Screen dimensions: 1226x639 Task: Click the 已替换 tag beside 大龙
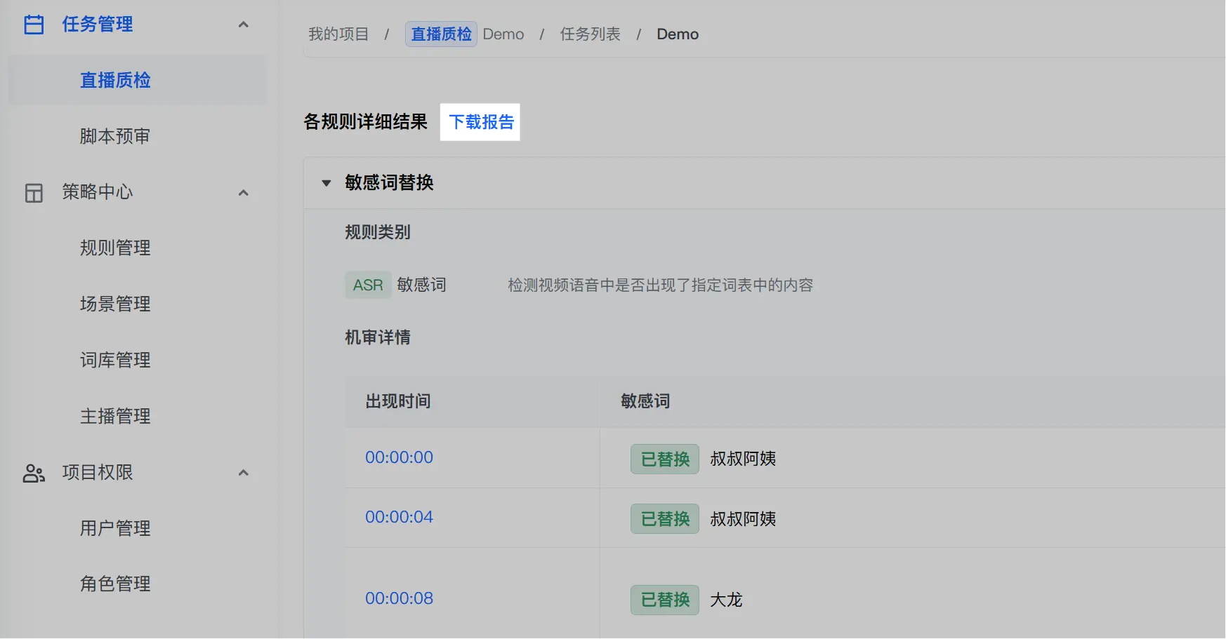coord(665,600)
